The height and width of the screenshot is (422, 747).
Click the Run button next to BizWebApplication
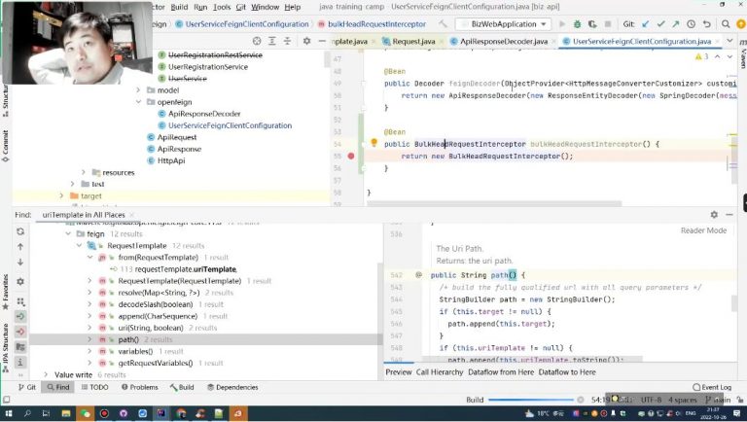(x=563, y=24)
